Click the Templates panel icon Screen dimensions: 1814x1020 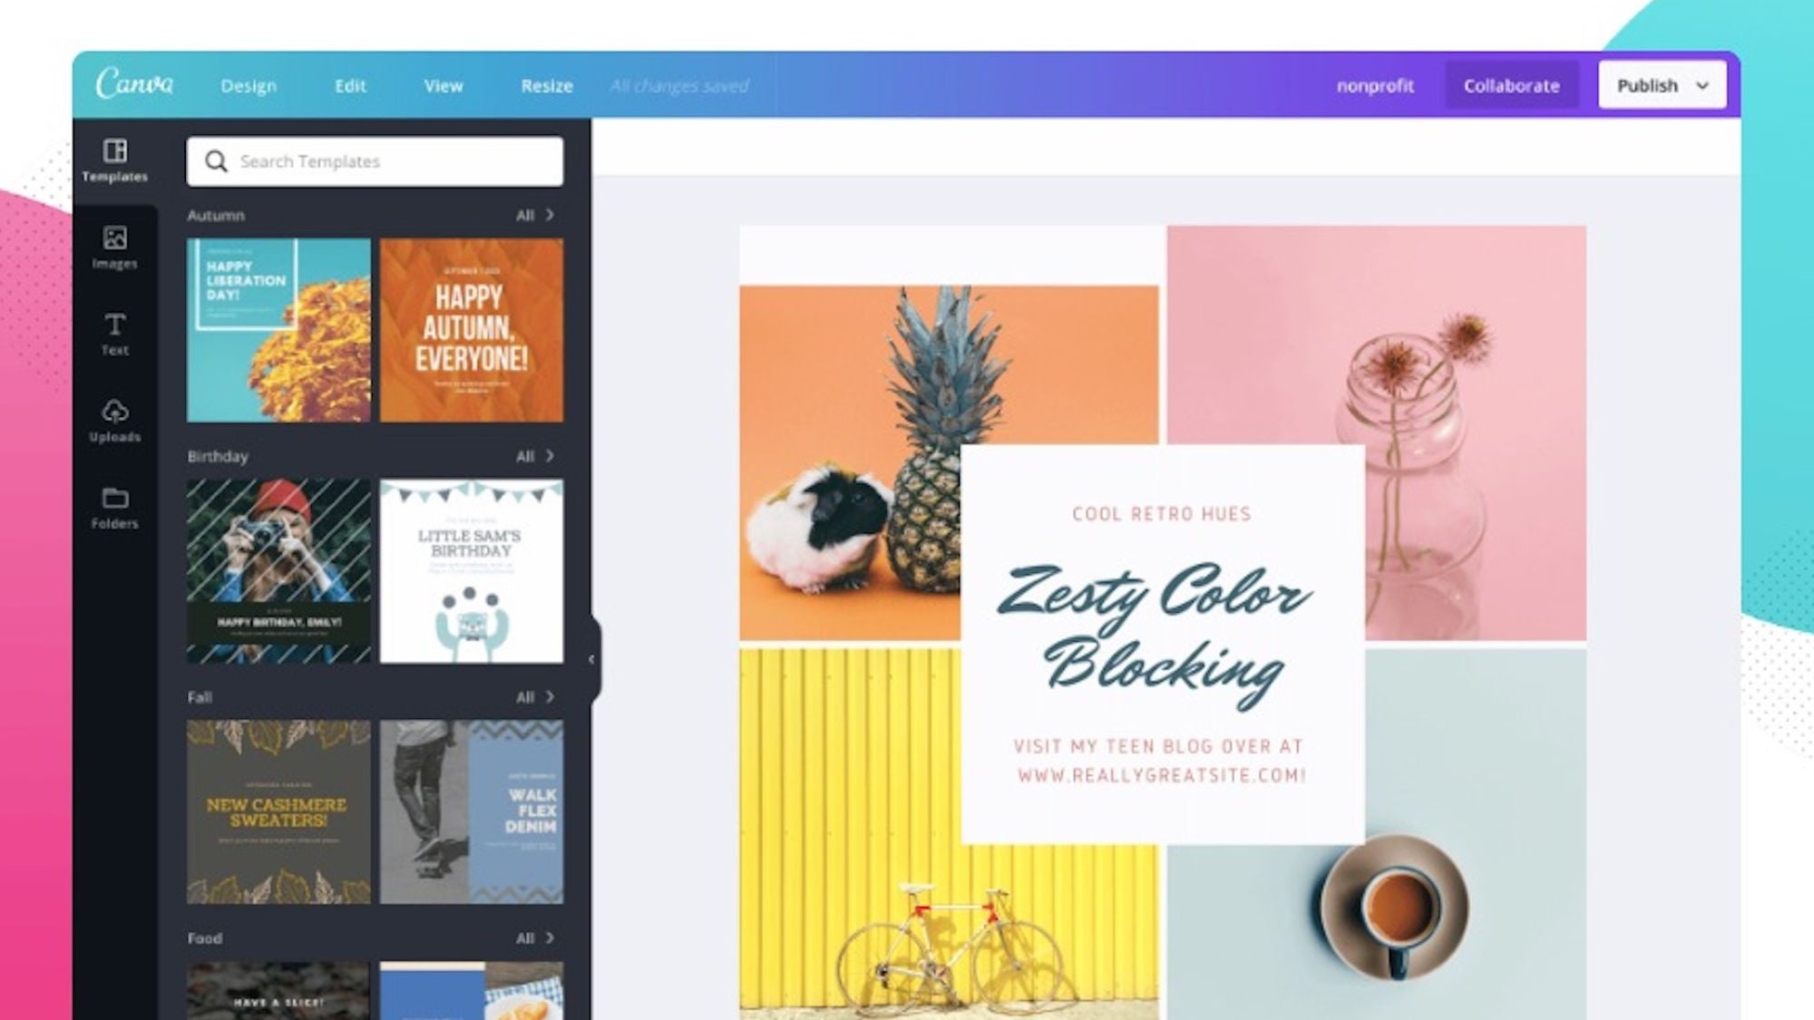point(114,158)
